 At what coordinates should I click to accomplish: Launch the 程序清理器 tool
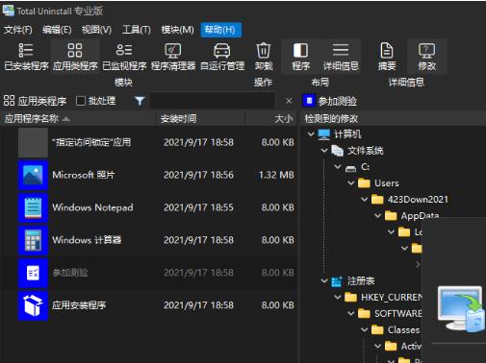(x=173, y=57)
